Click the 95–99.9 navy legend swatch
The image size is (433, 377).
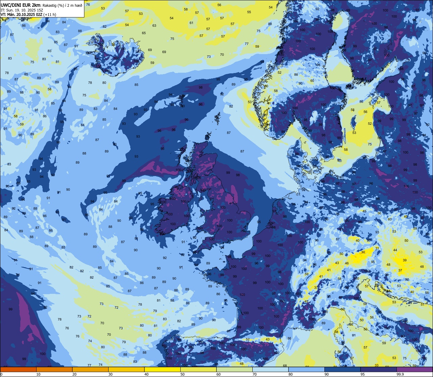(379, 369)
